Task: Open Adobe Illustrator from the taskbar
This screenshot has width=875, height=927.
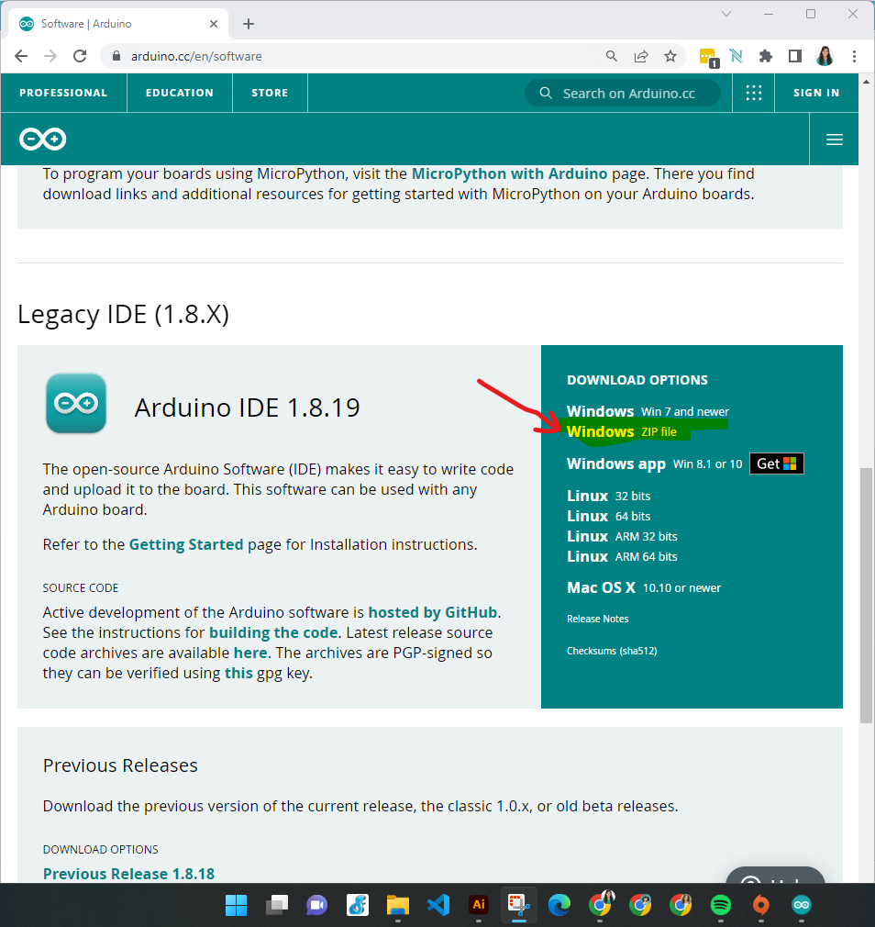Action: (x=479, y=905)
